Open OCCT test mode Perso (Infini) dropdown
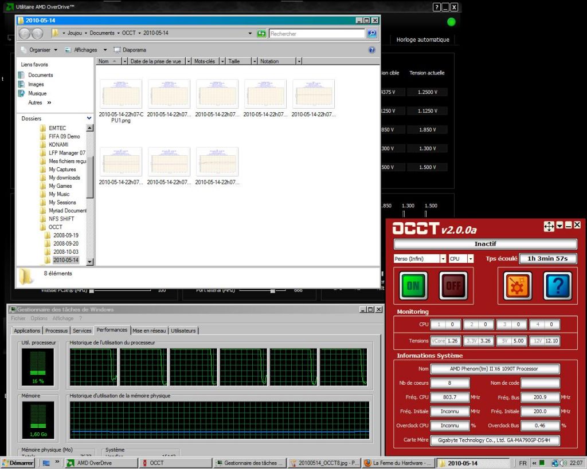Screen dimensions: 587x469 tap(443, 258)
